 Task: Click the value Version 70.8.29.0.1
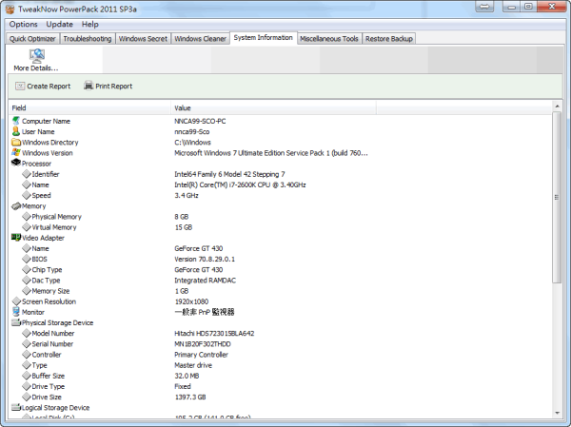[205, 259]
